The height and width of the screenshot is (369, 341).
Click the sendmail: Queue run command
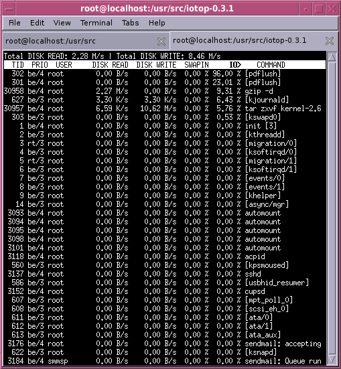[x=283, y=361]
